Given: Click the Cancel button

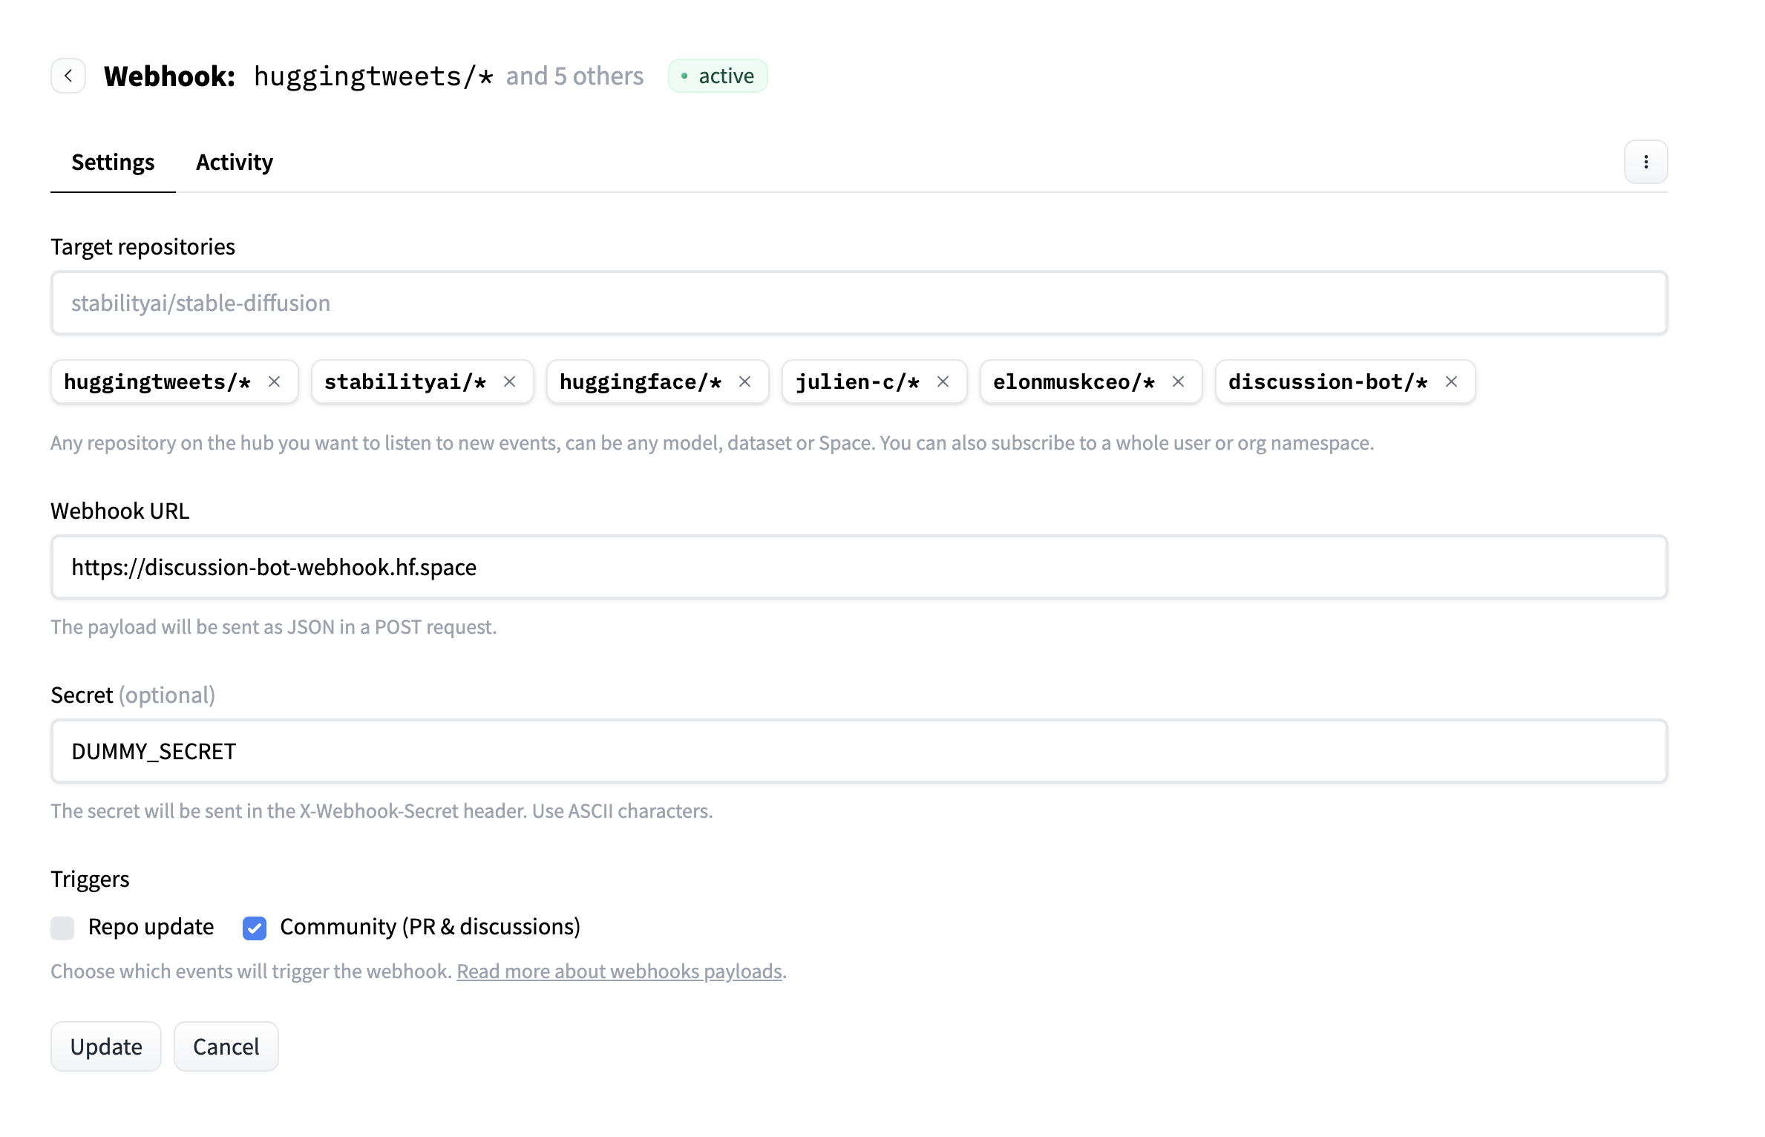Looking at the screenshot, I should click(226, 1046).
